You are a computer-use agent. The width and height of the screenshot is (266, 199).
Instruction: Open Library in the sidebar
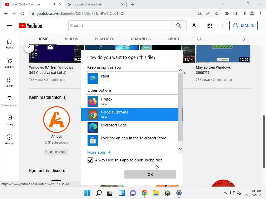pos(9,120)
